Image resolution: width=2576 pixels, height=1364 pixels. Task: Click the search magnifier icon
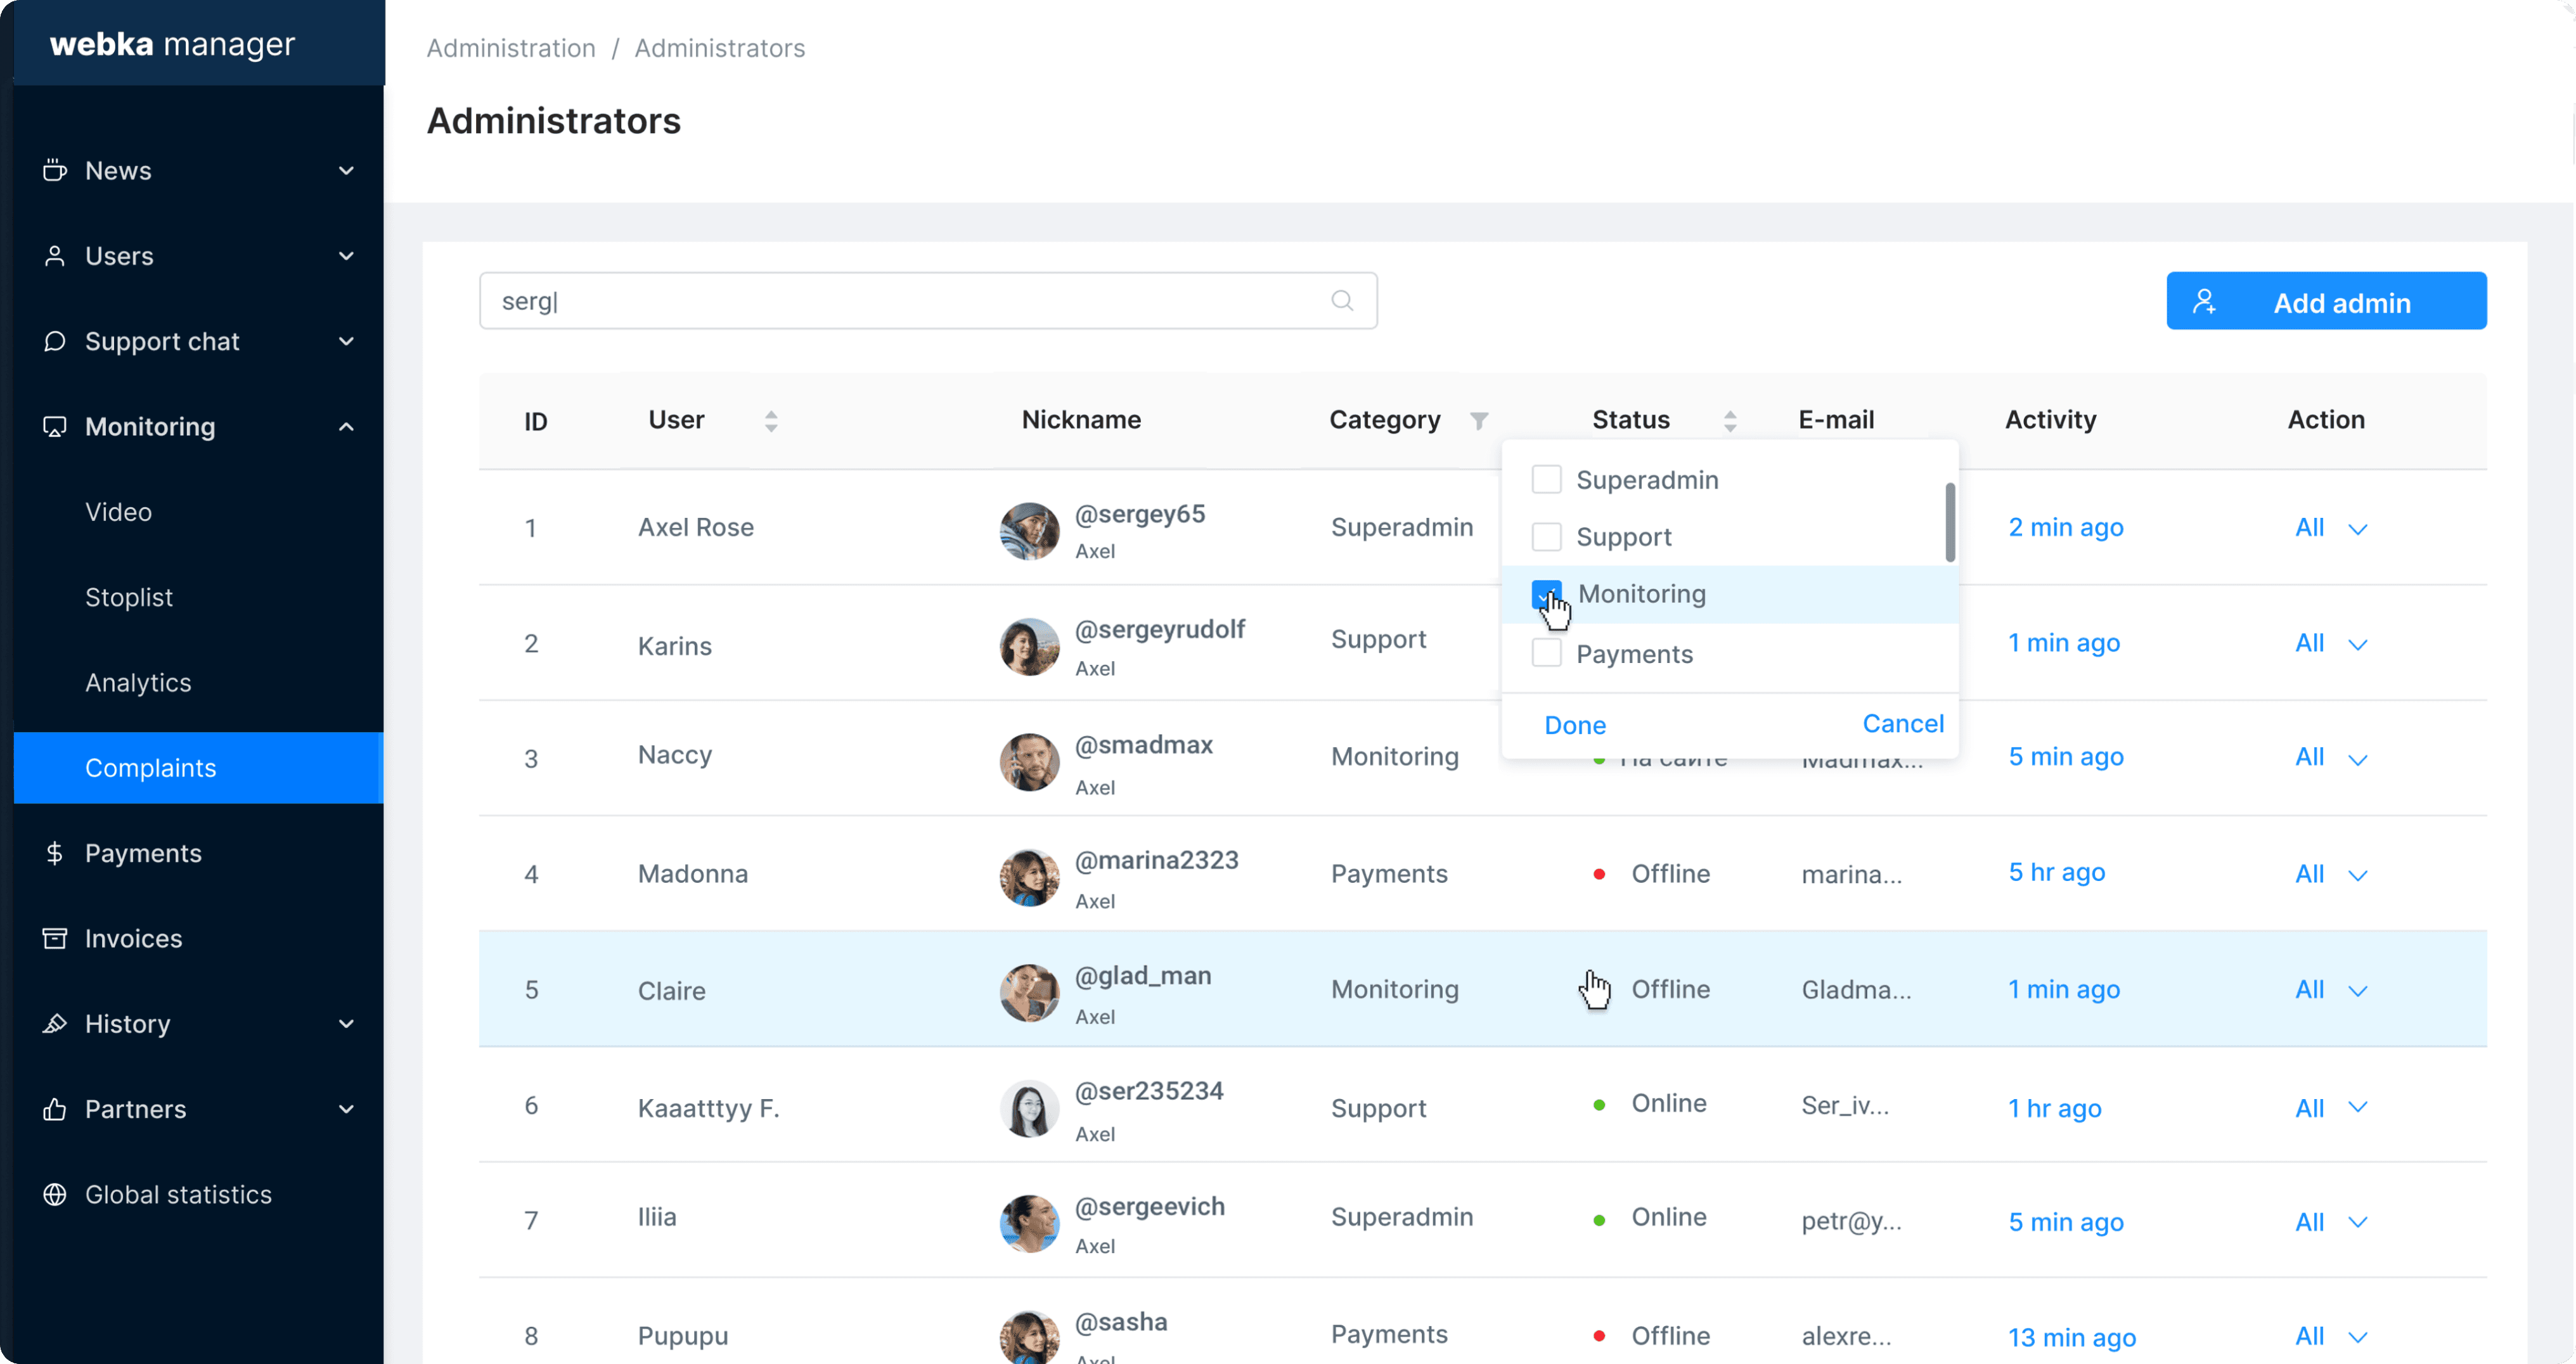click(x=1342, y=300)
